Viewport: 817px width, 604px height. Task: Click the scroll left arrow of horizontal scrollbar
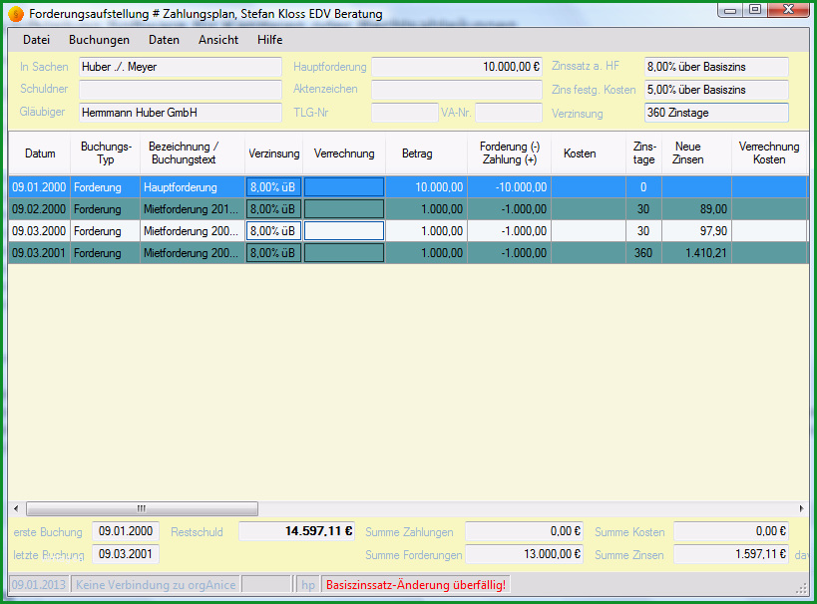click(16, 508)
